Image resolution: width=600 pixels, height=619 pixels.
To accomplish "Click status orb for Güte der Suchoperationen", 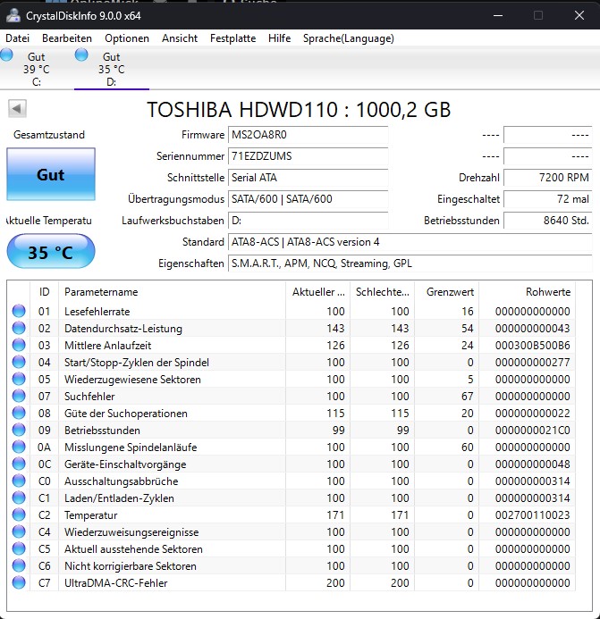I will [19, 413].
